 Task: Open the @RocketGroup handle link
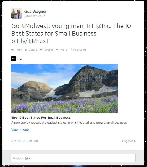(35, 16)
